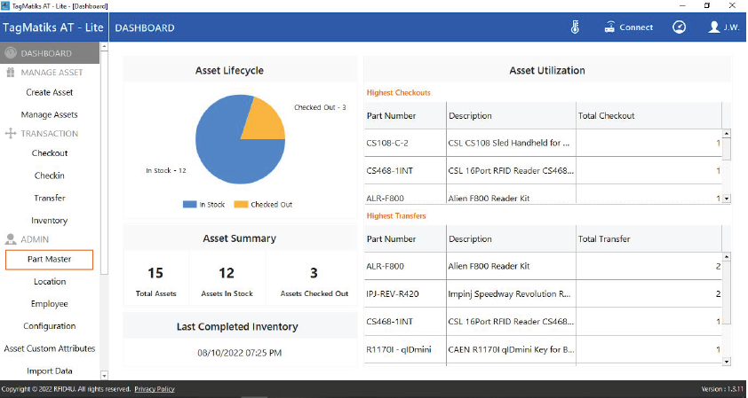Click the thermometer icon in the header
Screen dimensions: 748x398
click(x=575, y=27)
